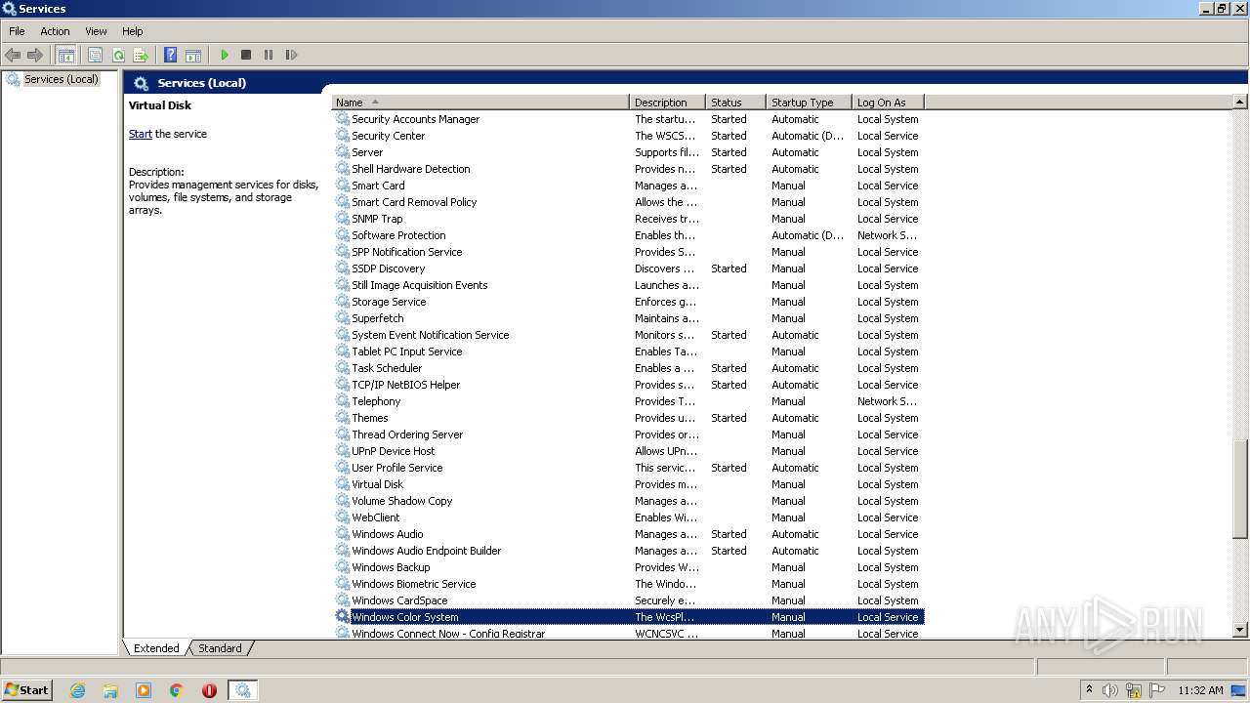Image resolution: width=1250 pixels, height=703 pixels.
Task: Launch Windows Media Player from taskbar
Action: pos(144,690)
